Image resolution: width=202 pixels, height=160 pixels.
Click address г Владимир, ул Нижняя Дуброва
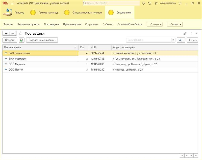(155, 64)
